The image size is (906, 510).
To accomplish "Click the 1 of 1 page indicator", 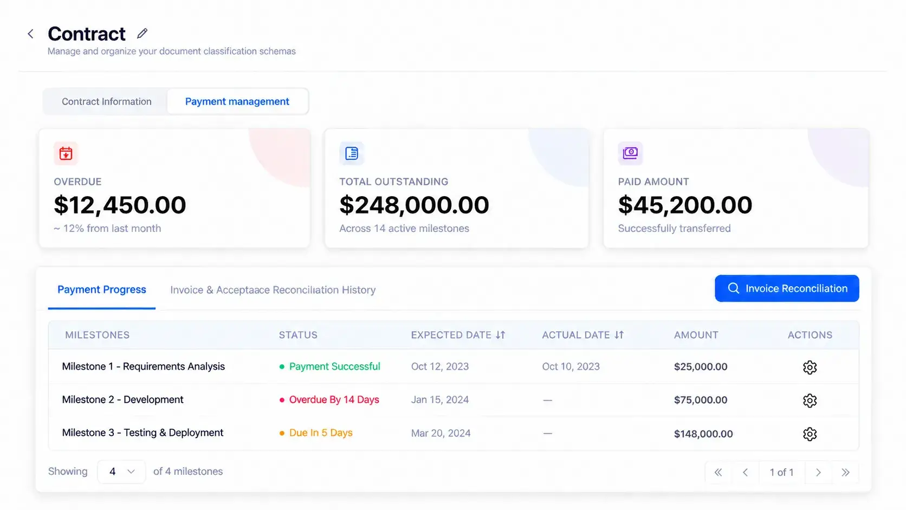I will pyautogui.click(x=781, y=473).
